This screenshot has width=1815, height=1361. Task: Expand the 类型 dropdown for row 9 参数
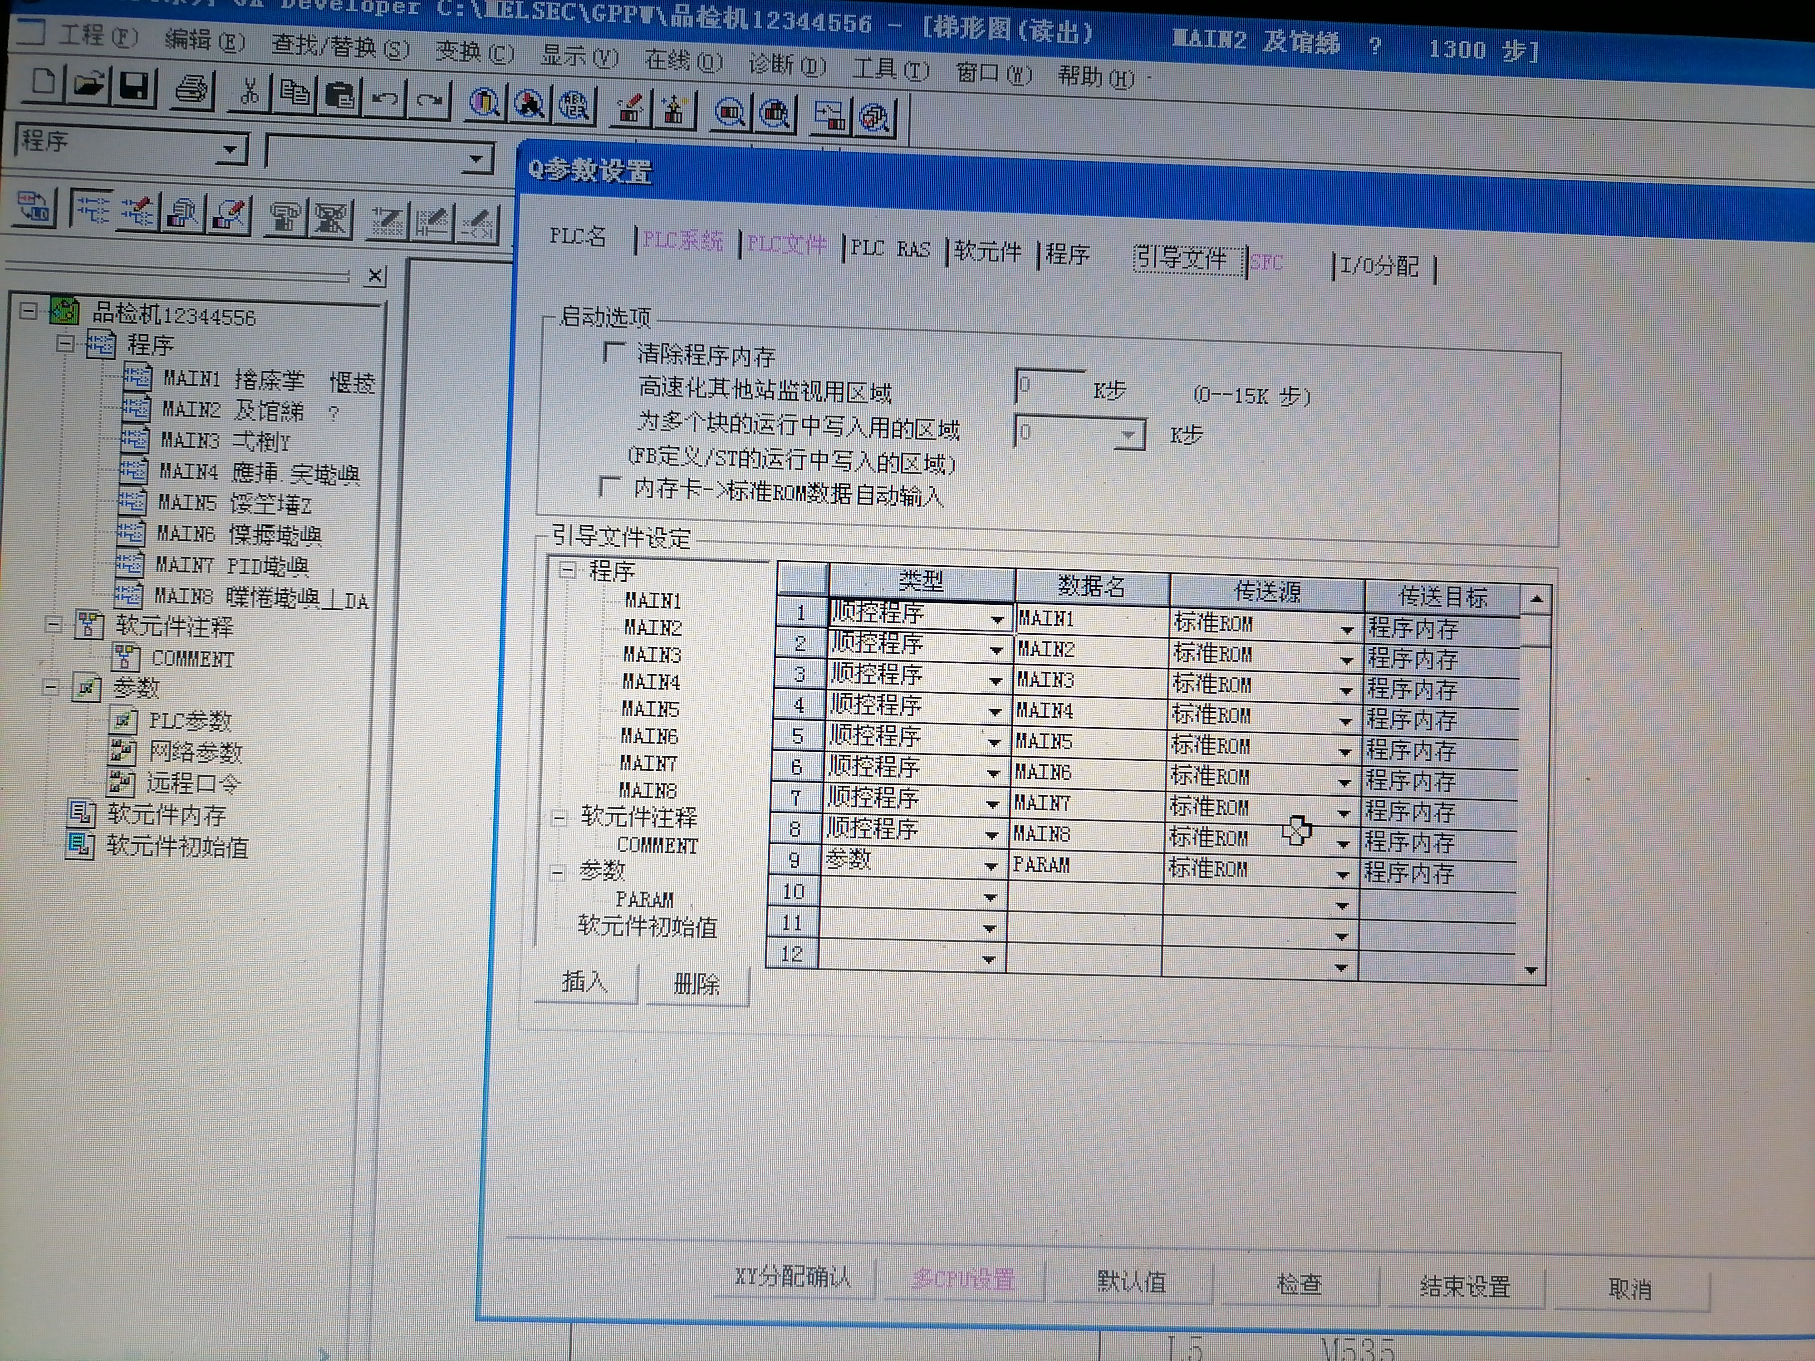pos(991,866)
